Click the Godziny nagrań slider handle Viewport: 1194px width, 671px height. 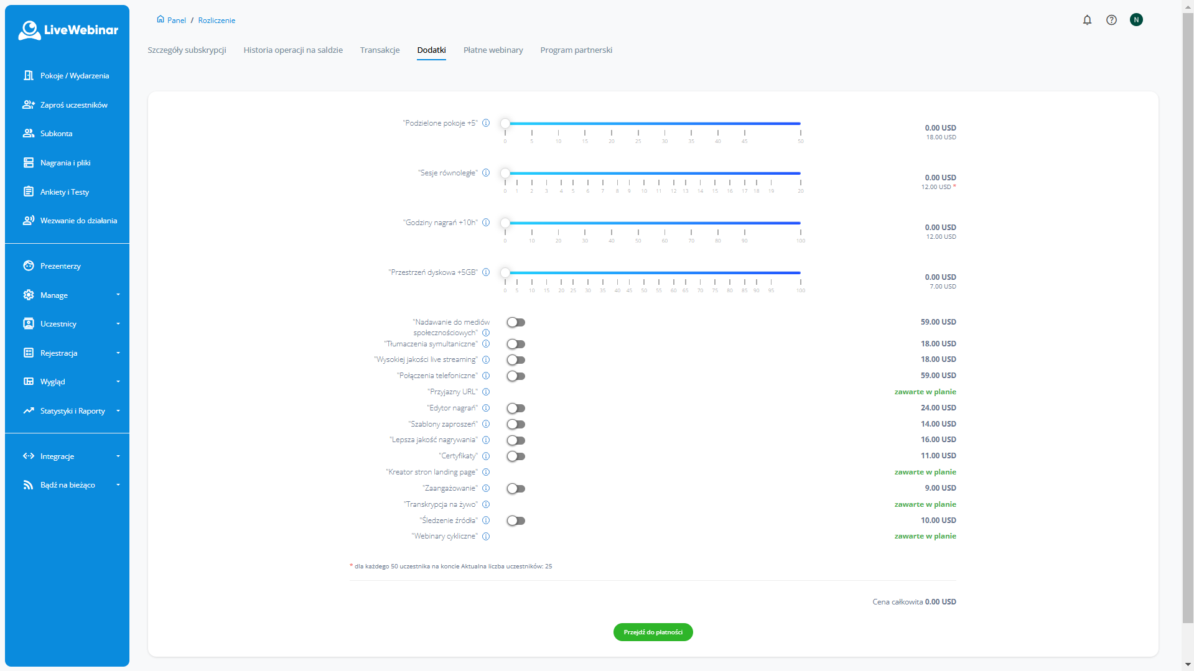coord(505,223)
